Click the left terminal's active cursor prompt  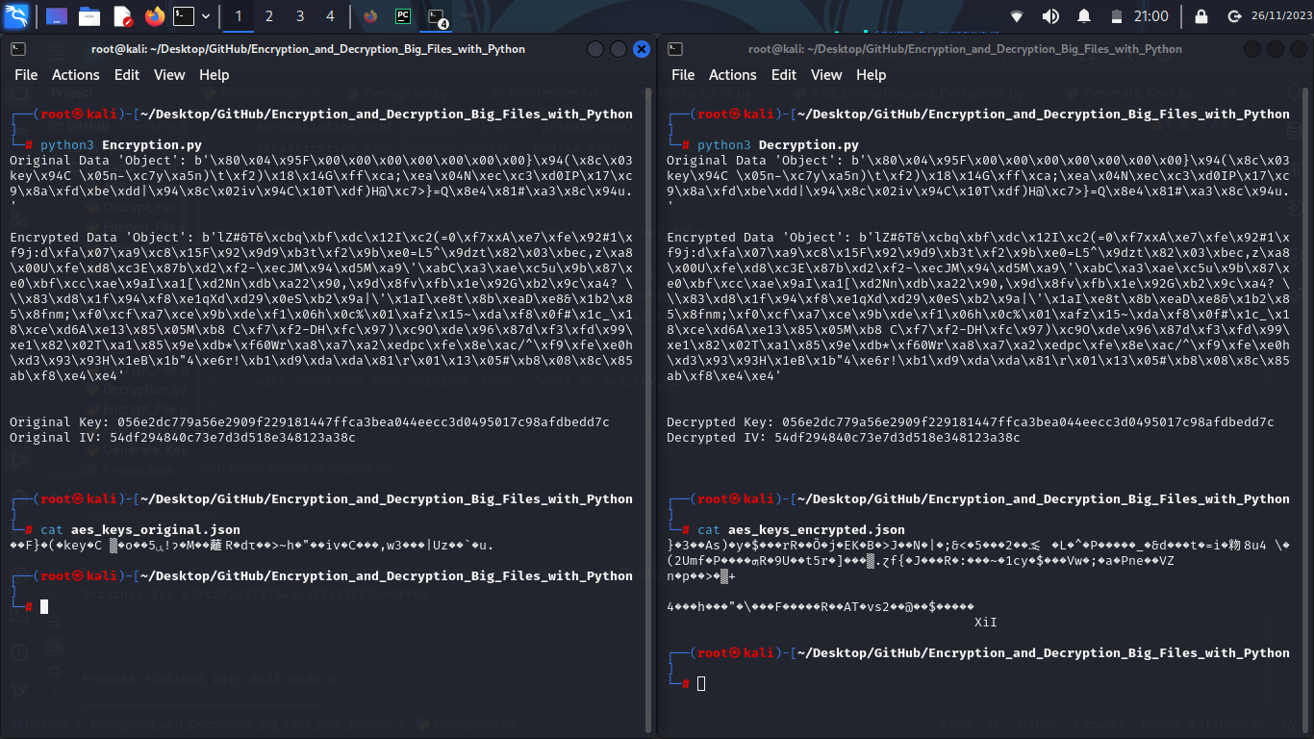coord(44,607)
